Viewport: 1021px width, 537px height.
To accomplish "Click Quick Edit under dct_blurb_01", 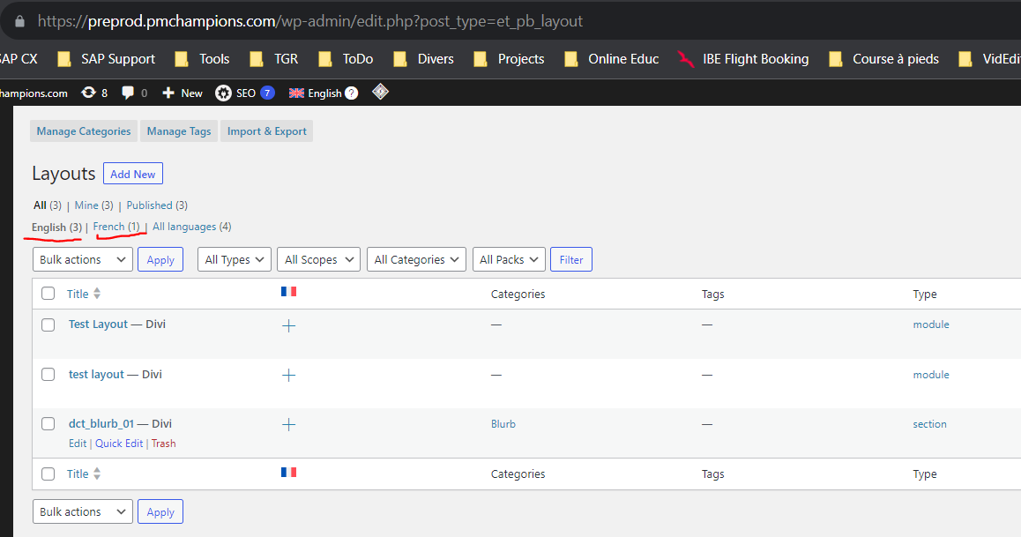I will point(119,444).
